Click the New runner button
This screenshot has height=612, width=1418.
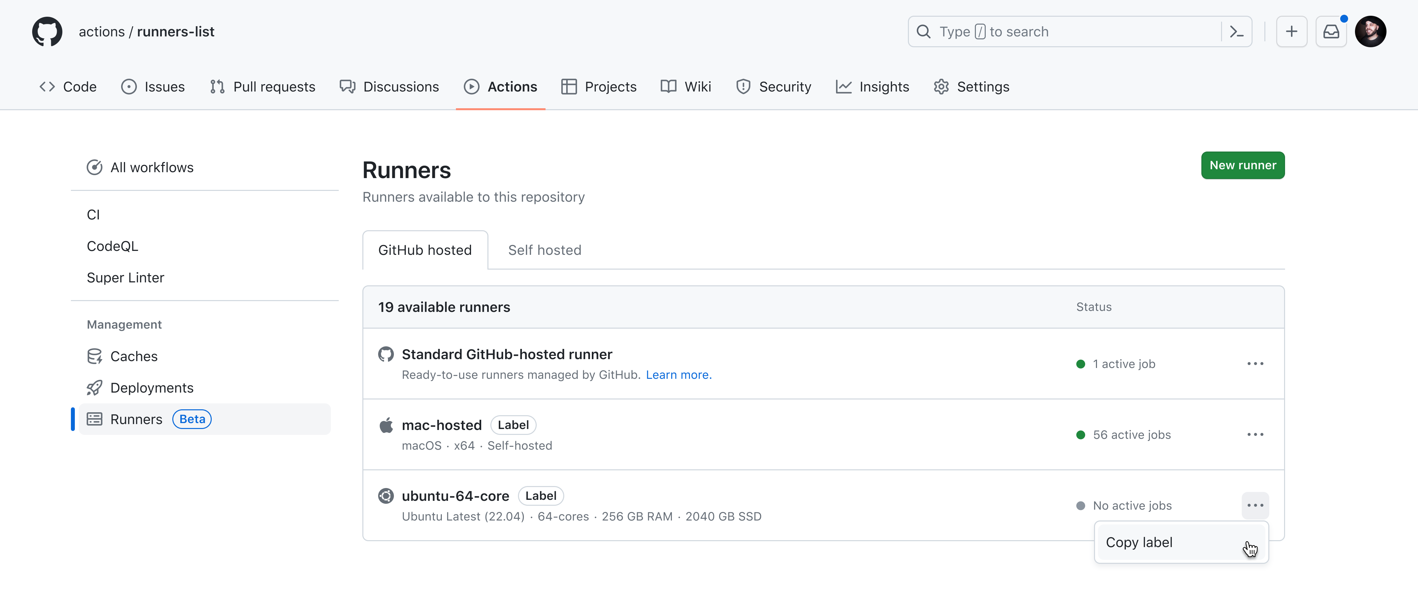pos(1243,165)
